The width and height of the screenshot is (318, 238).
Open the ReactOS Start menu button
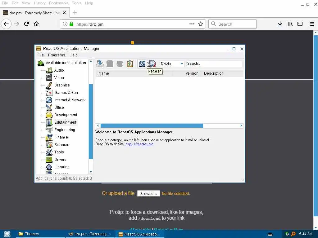click(x=7, y=234)
